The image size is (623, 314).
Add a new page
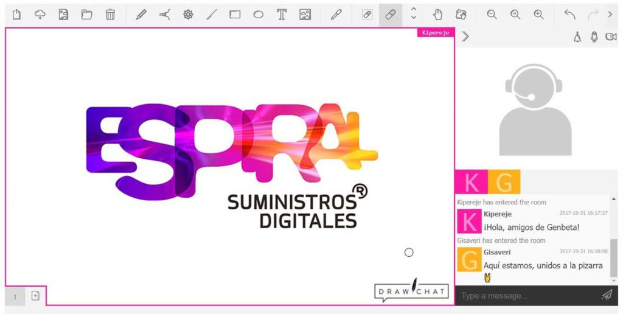[x=35, y=296]
